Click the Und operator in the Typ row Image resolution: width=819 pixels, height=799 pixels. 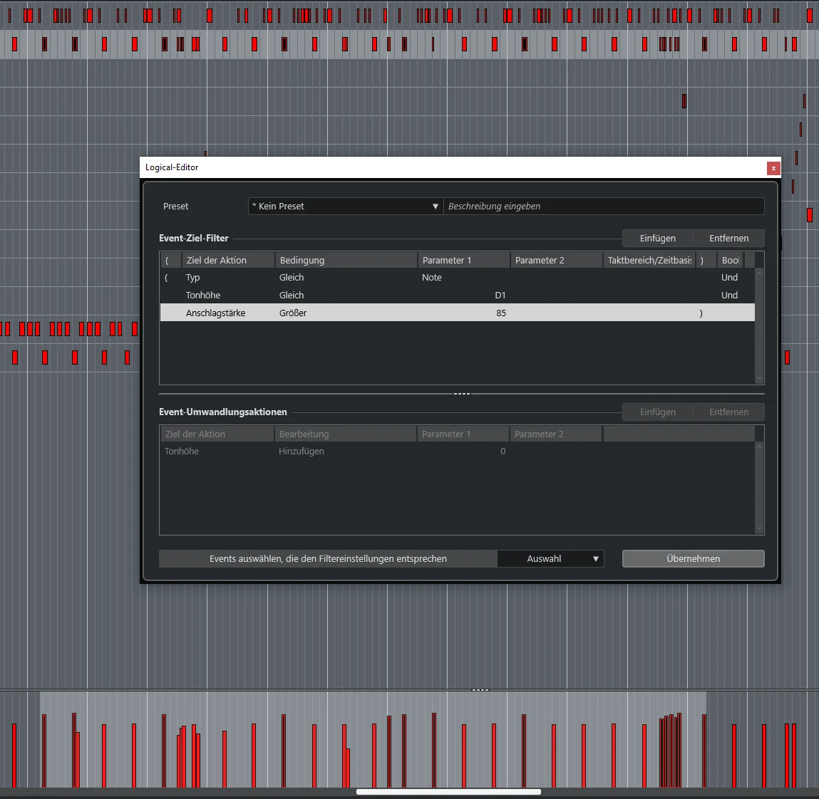tap(729, 277)
